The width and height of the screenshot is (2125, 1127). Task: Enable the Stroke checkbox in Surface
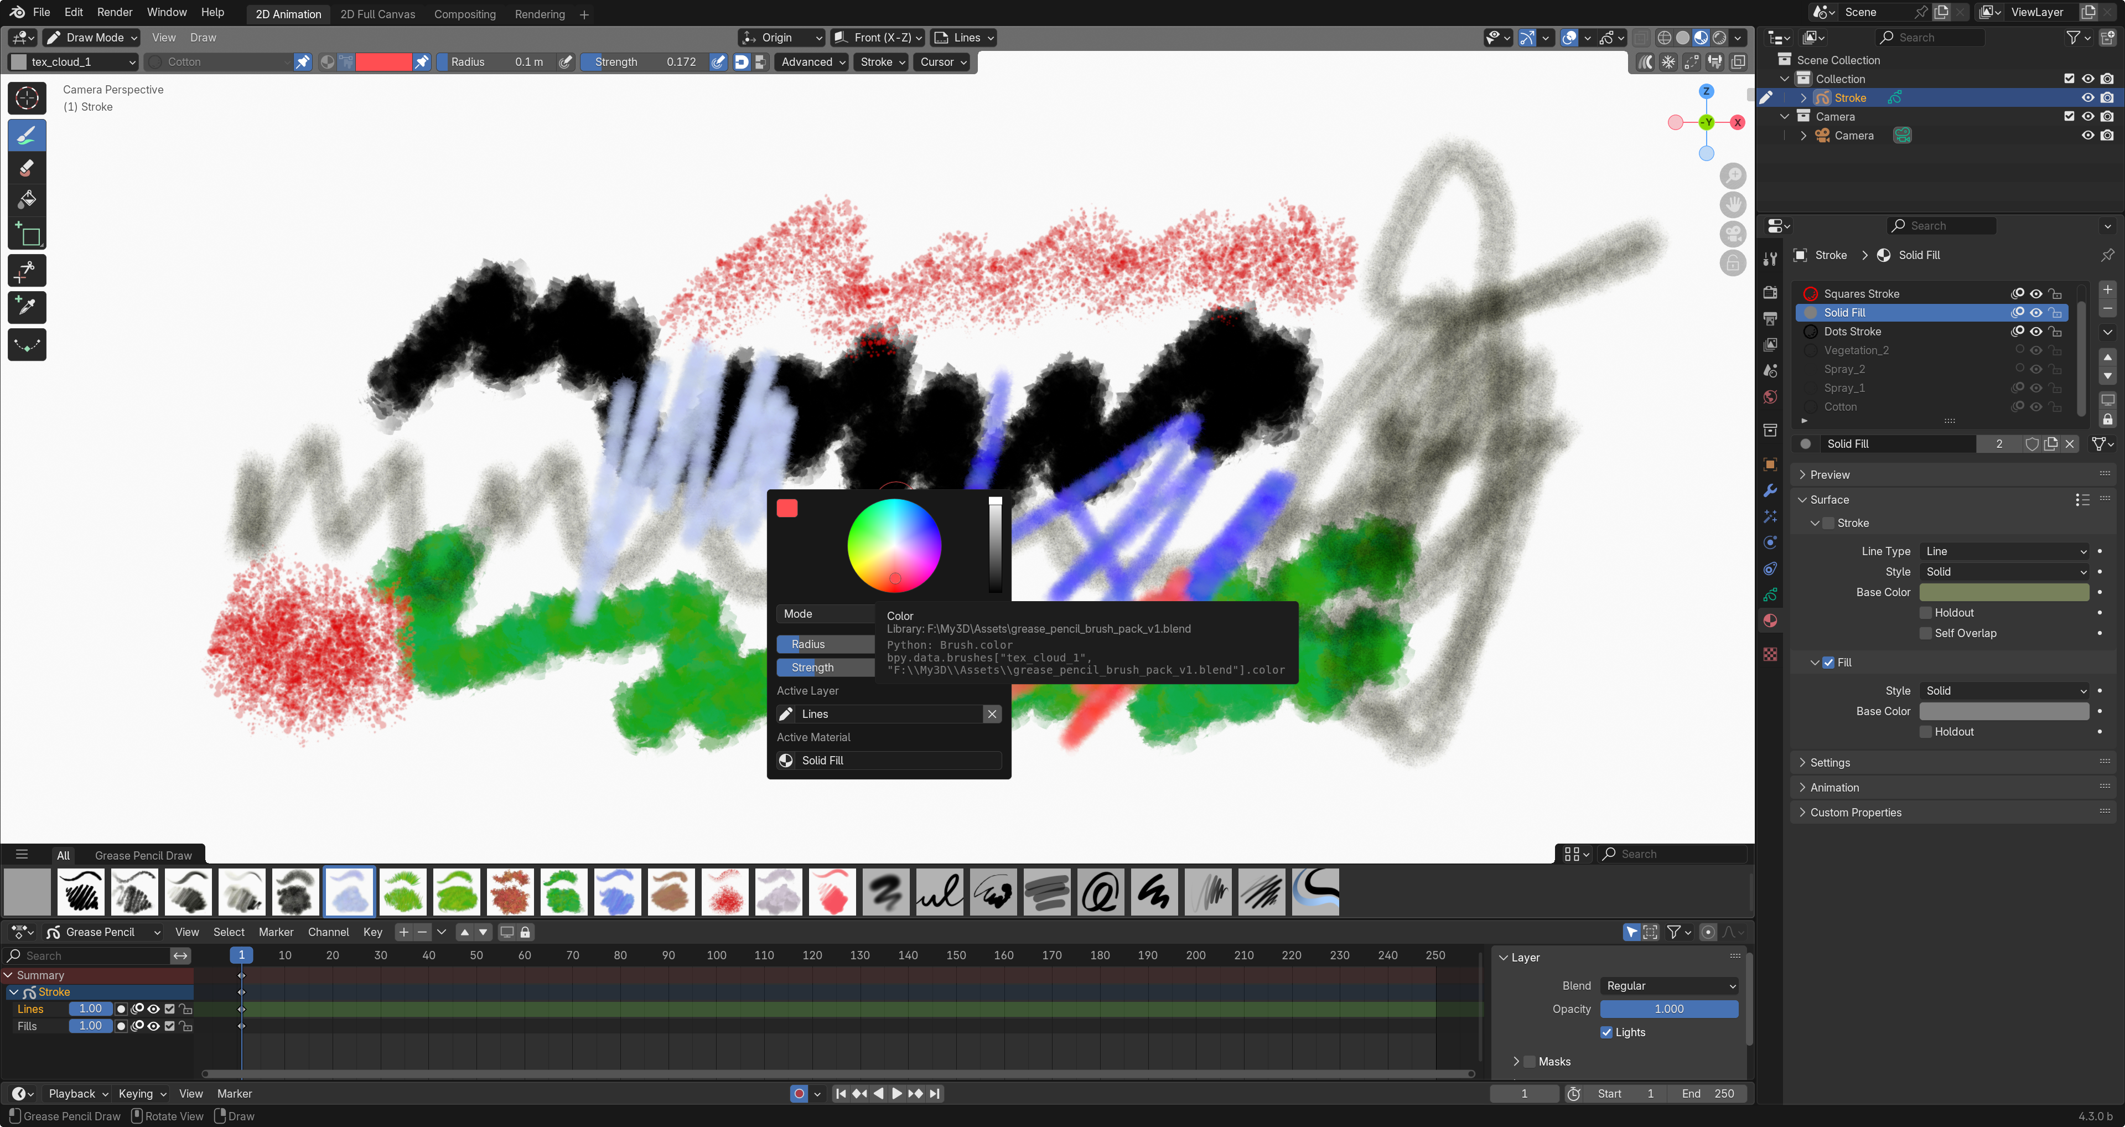pyautogui.click(x=1828, y=523)
